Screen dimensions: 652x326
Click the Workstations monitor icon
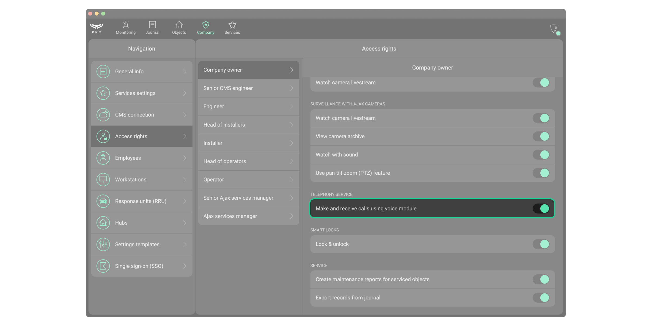(x=103, y=180)
